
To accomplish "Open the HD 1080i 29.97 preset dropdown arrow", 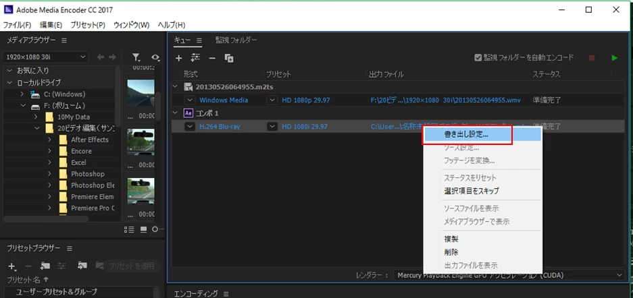I will pyautogui.click(x=272, y=127).
